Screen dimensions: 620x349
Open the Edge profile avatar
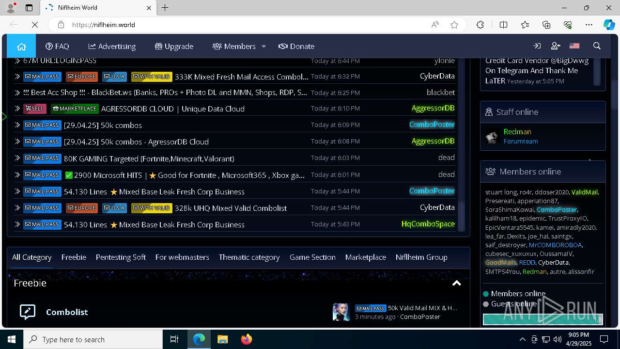pyautogui.click(x=10, y=8)
